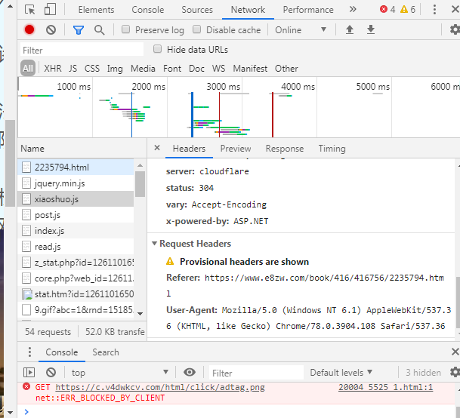Screen dimensions: 460x418
Task: Filter requests by Img
Action: click(115, 69)
